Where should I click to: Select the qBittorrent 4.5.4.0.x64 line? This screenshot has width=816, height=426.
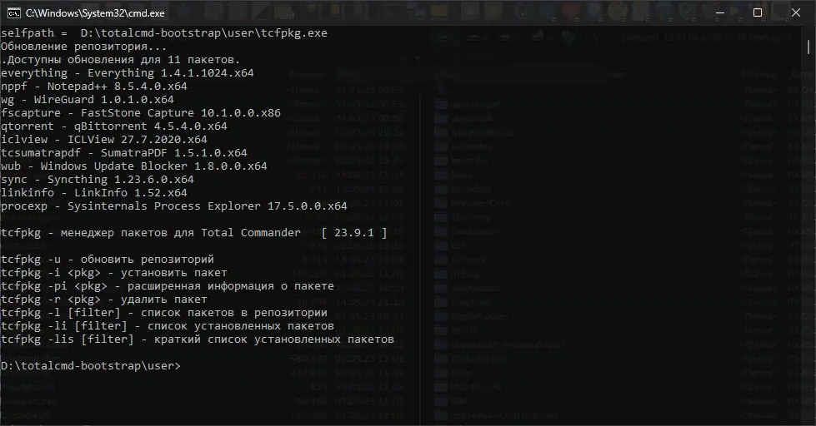tap(114, 126)
